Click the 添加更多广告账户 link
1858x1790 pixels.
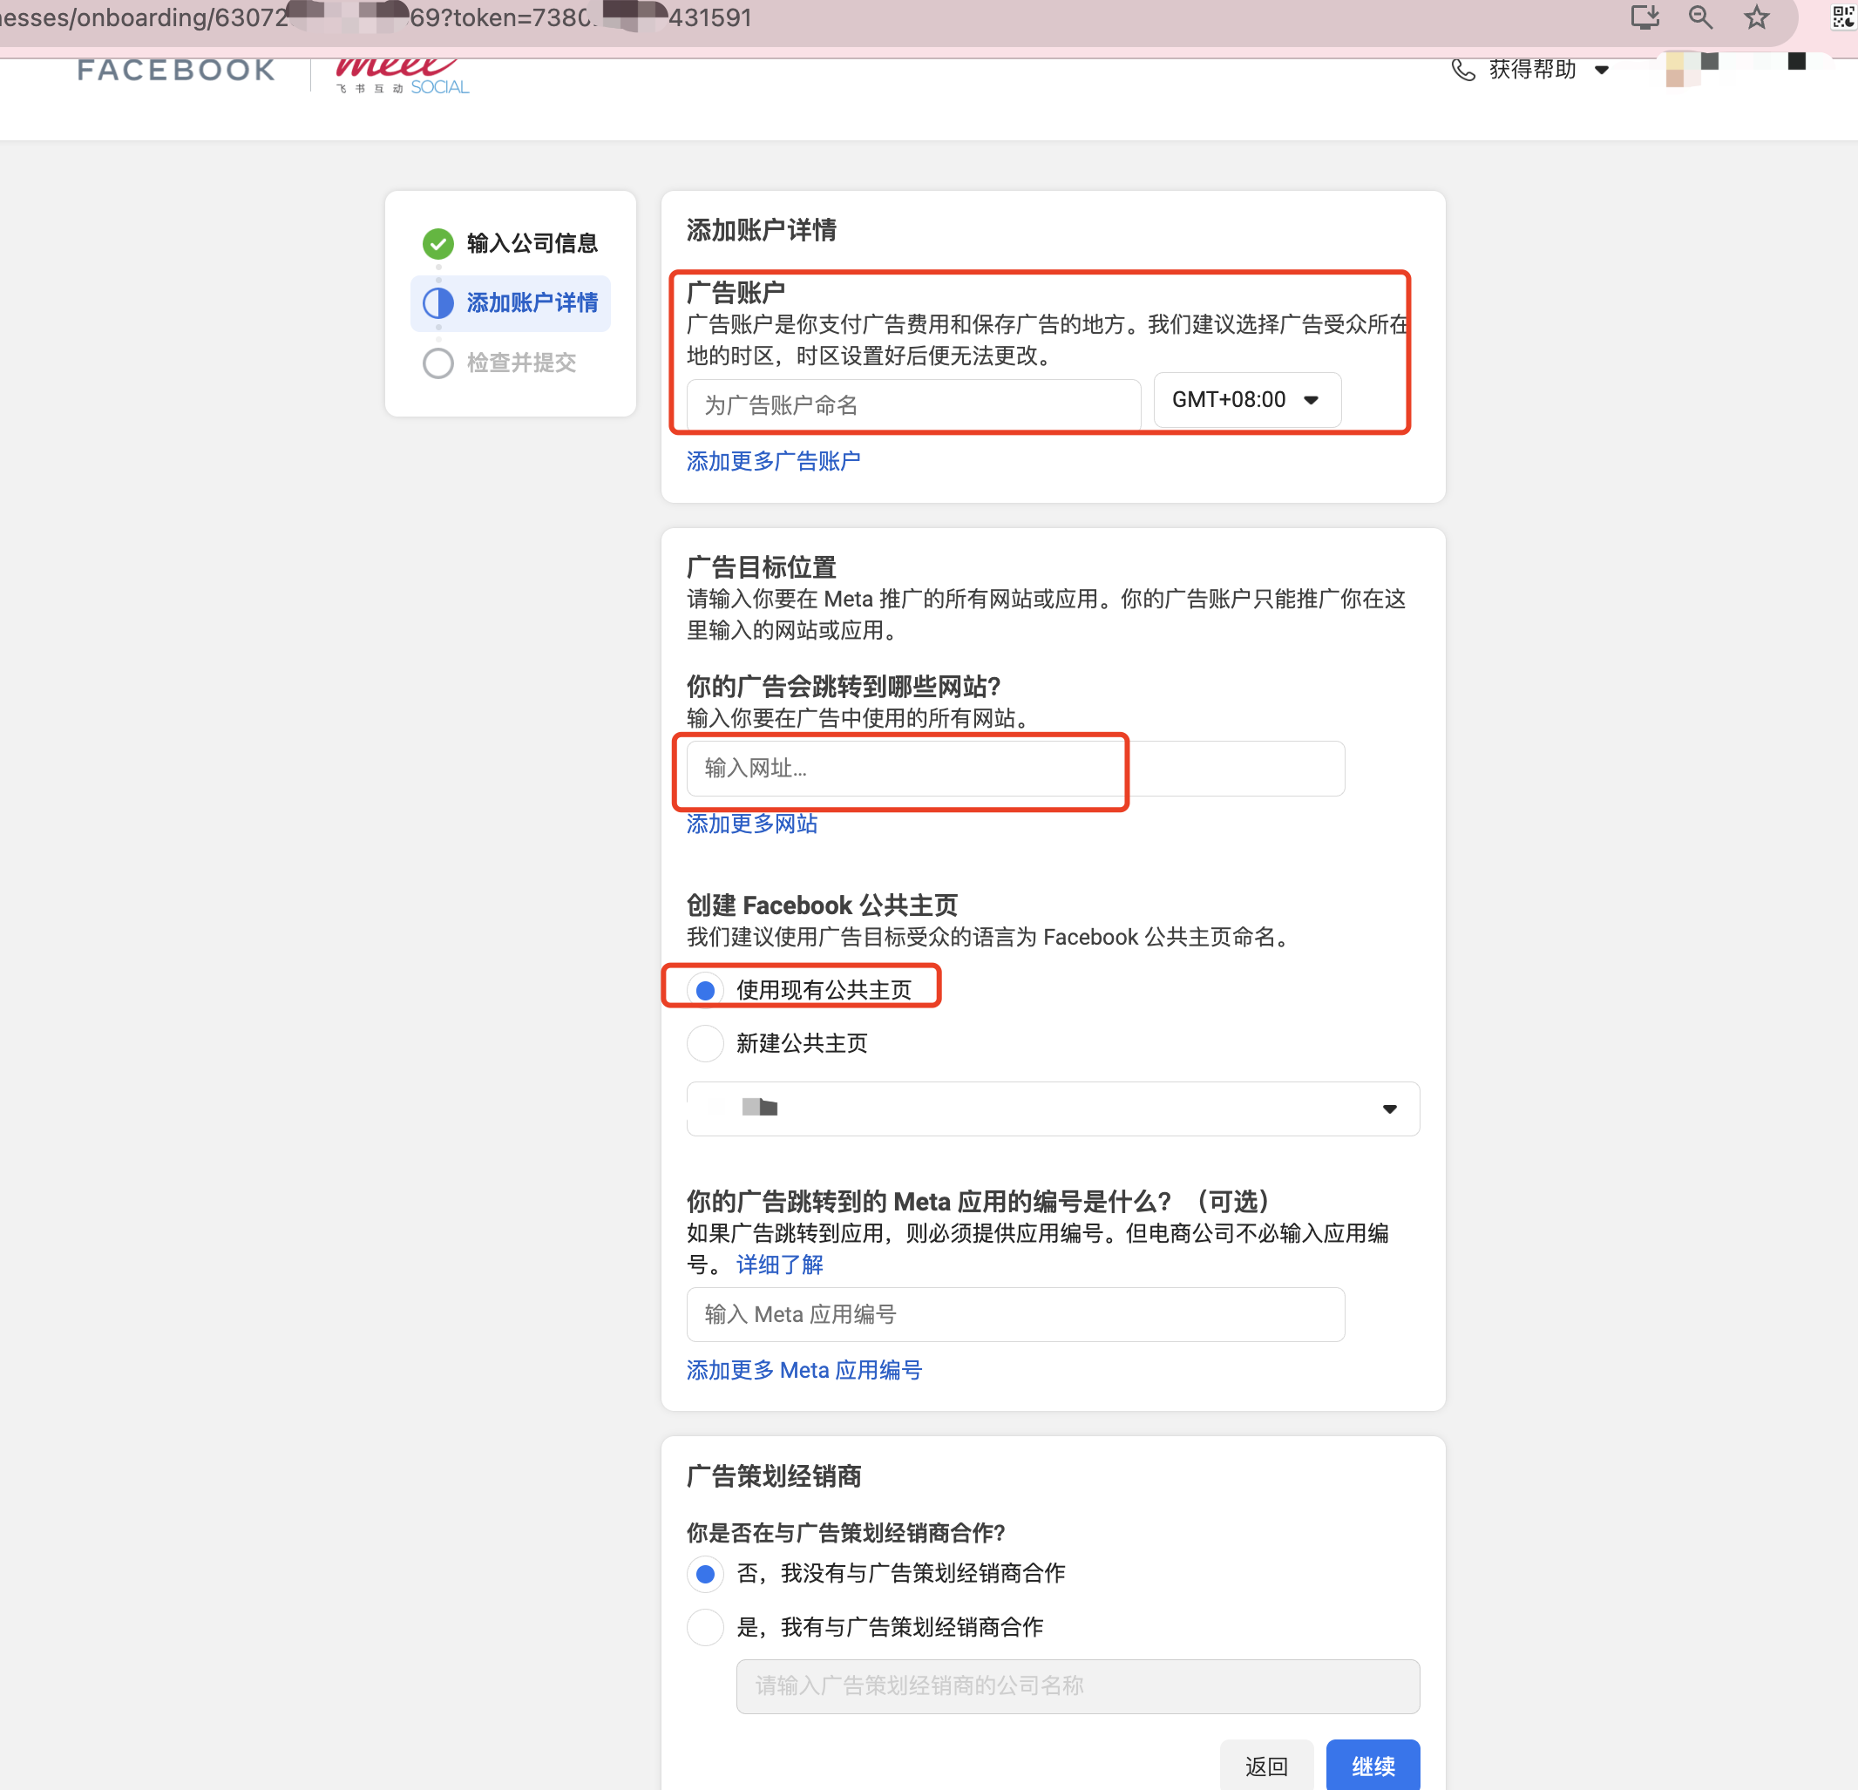pos(773,462)
